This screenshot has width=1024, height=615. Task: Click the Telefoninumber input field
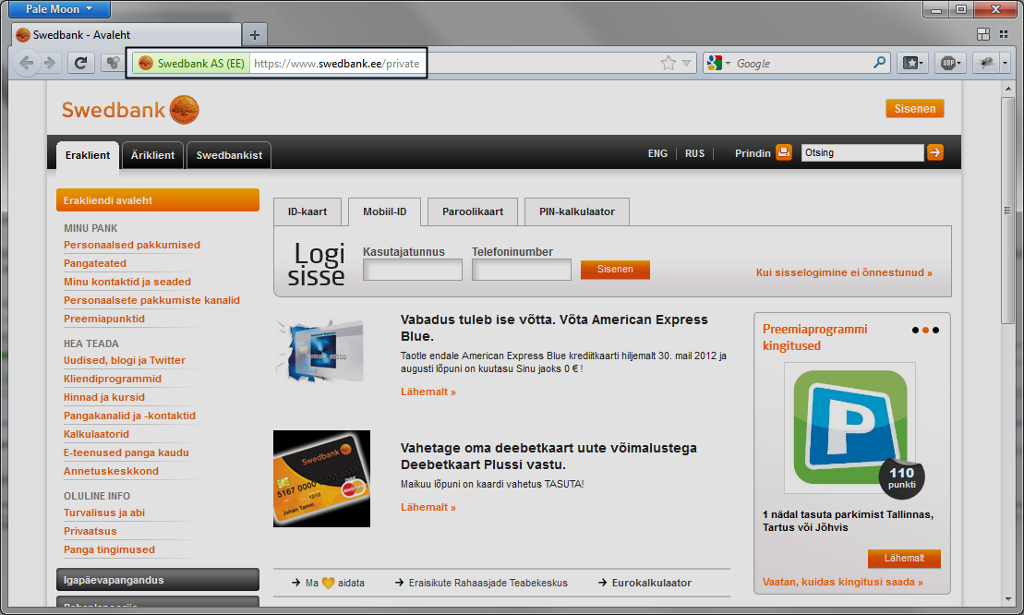click(x=522, y=270)
